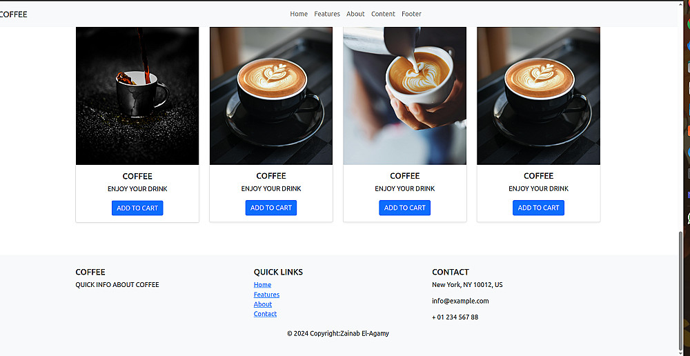Follow the Features quick link in the footer
Image resolution: width=690 pixels, height=356 pixels.
(x=266, y=295)
